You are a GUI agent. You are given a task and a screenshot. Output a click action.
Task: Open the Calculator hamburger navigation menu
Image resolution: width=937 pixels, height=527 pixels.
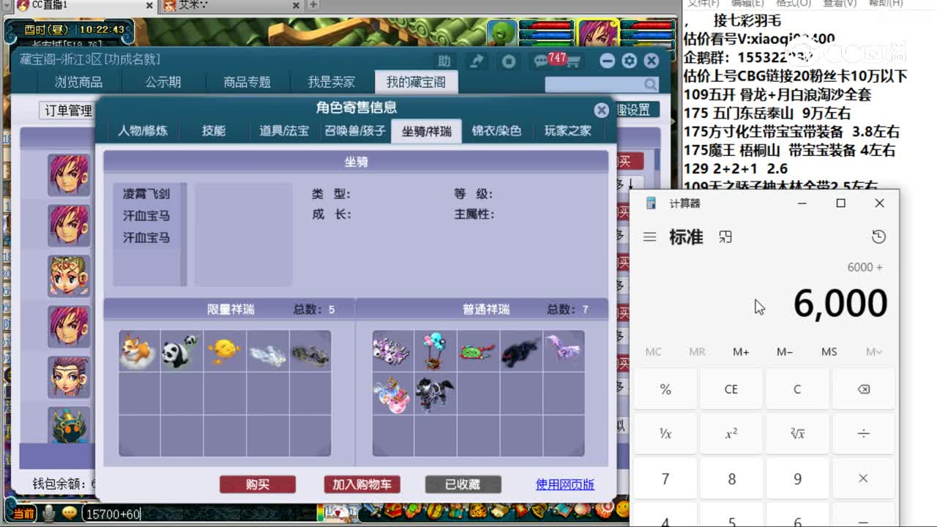point(650,236)
